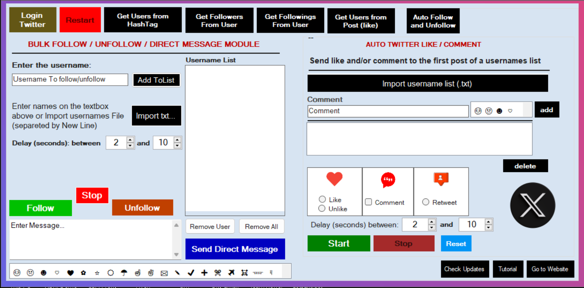Click the orange Retweet icon
The image size is (584, 288).
coord(441,179)
